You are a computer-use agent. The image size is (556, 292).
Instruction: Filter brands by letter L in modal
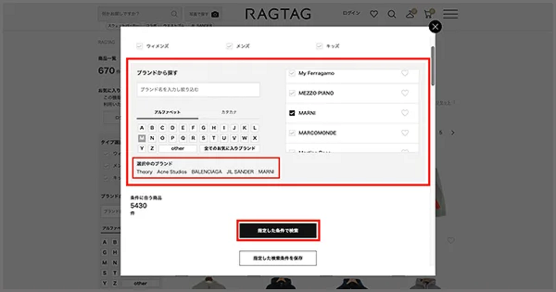[x=255, y=128]
